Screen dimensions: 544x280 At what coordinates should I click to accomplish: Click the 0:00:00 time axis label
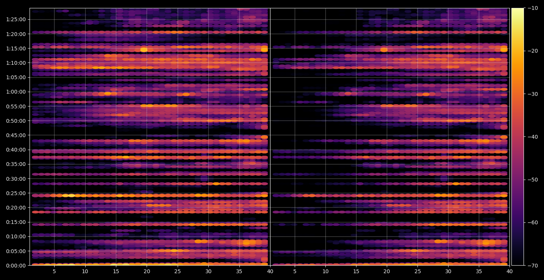[16, 265]
